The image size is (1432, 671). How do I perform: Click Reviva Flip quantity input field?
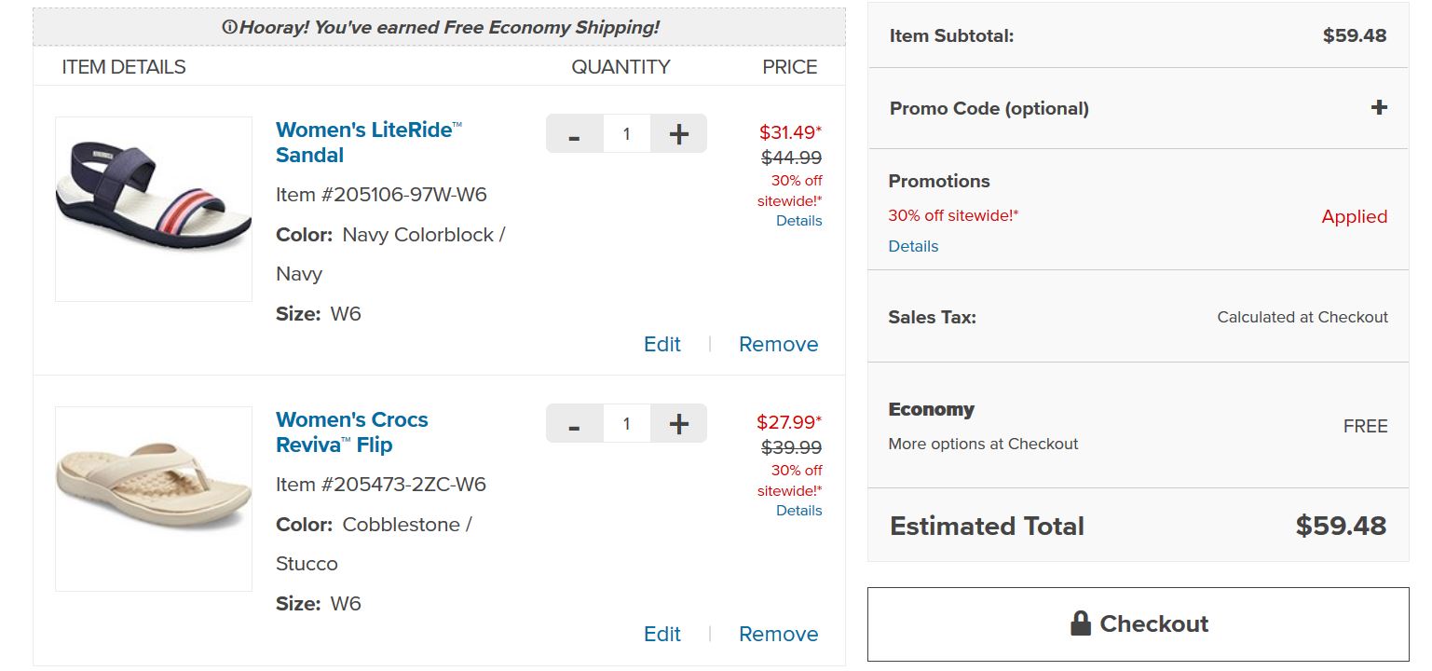(x=626, y=424)
